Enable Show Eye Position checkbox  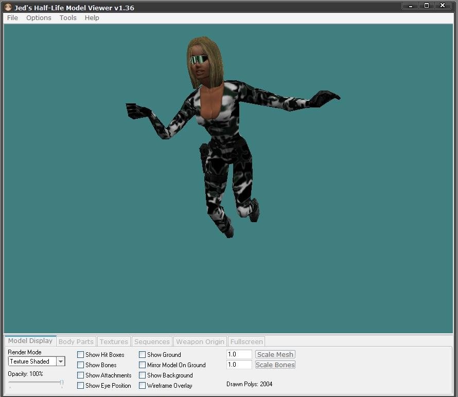pos(80,385)
